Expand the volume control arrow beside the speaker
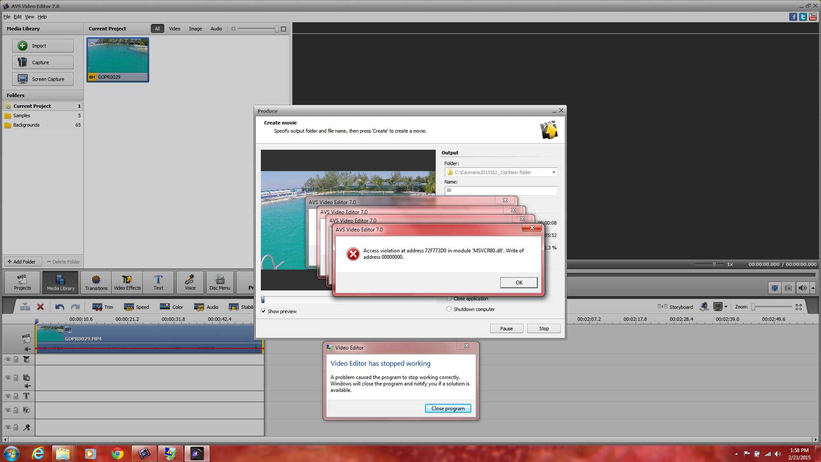This screenshot has width=821, height=462. click(813, 288)
